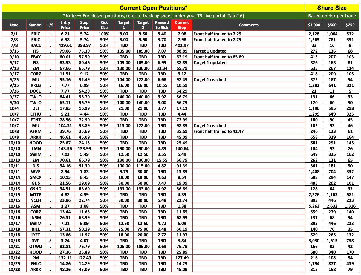Select the QTWO symbol cell
The height and width of the screenshot is (275, 361).
click(36, 247)
